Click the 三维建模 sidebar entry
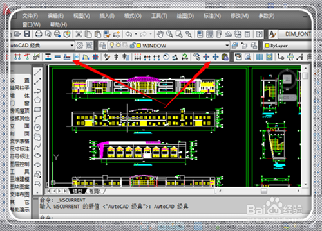322x231 pixels. point(20,179)
